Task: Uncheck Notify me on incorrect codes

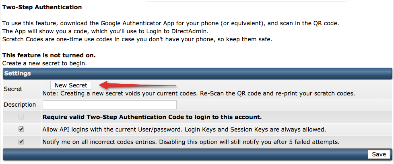Action: point(21,142)
